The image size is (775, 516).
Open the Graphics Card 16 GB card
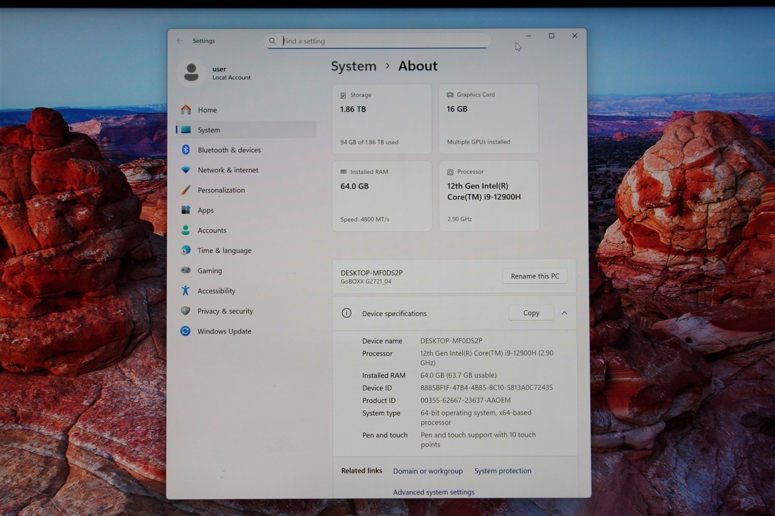488,119
